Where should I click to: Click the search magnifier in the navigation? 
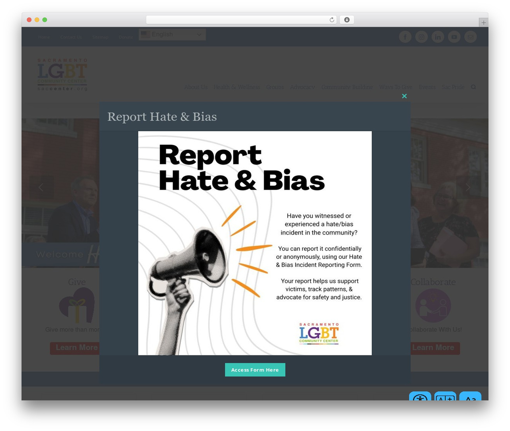tap(473, 87)
